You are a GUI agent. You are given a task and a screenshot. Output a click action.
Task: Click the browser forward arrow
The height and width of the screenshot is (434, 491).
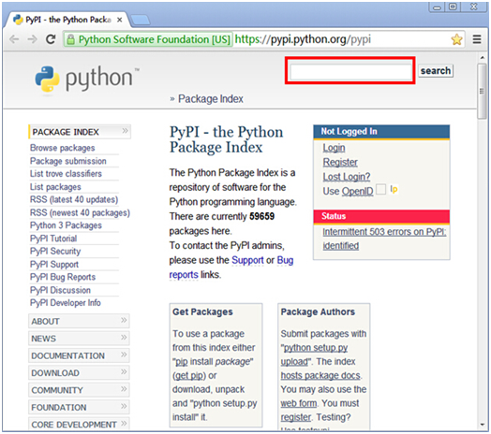coord(32,39)
